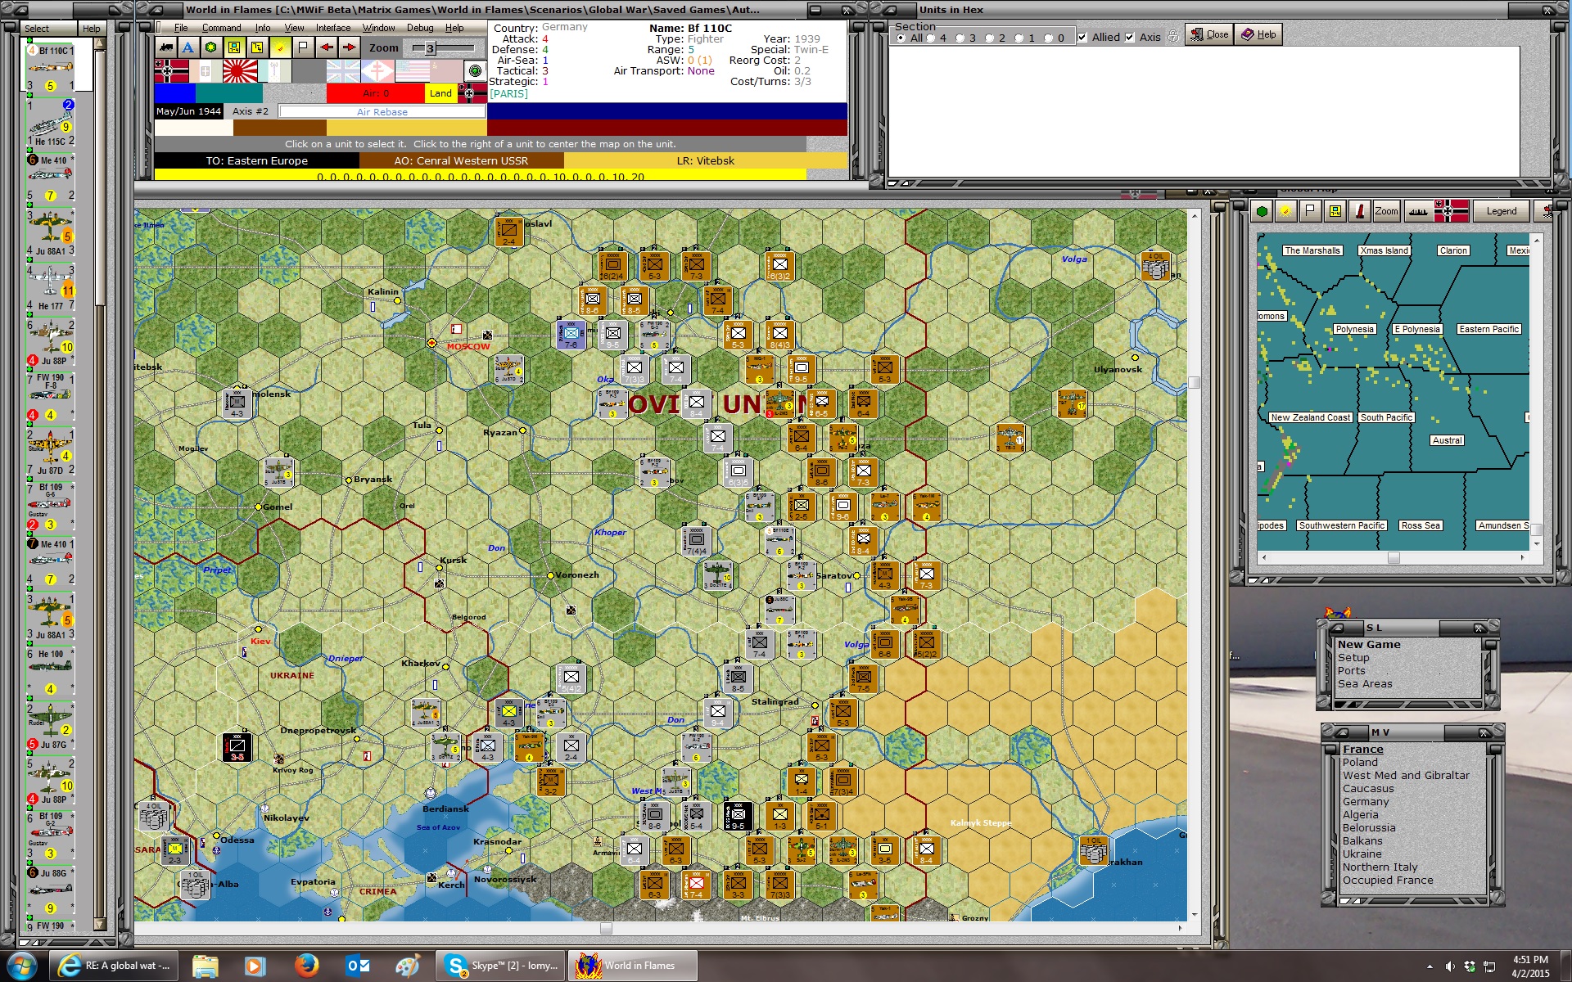Click the blue letter A toolbar icon
Viewport: 1572px width, 982px height.
(x=188, y=47)
